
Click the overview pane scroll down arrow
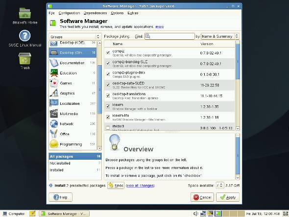click(238, 177)
